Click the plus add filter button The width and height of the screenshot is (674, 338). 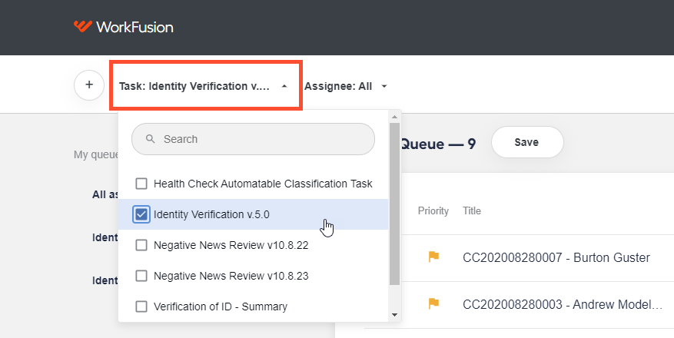pyautogui.click(x=89, y=85)
